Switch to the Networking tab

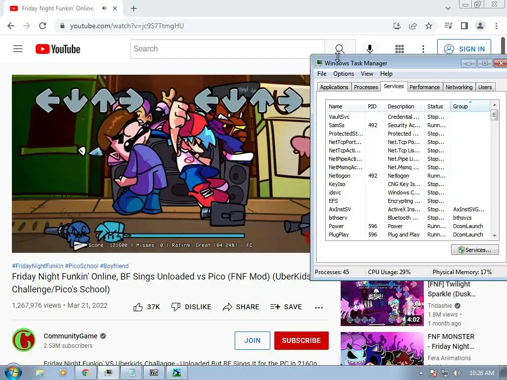(x=459, y=87)
